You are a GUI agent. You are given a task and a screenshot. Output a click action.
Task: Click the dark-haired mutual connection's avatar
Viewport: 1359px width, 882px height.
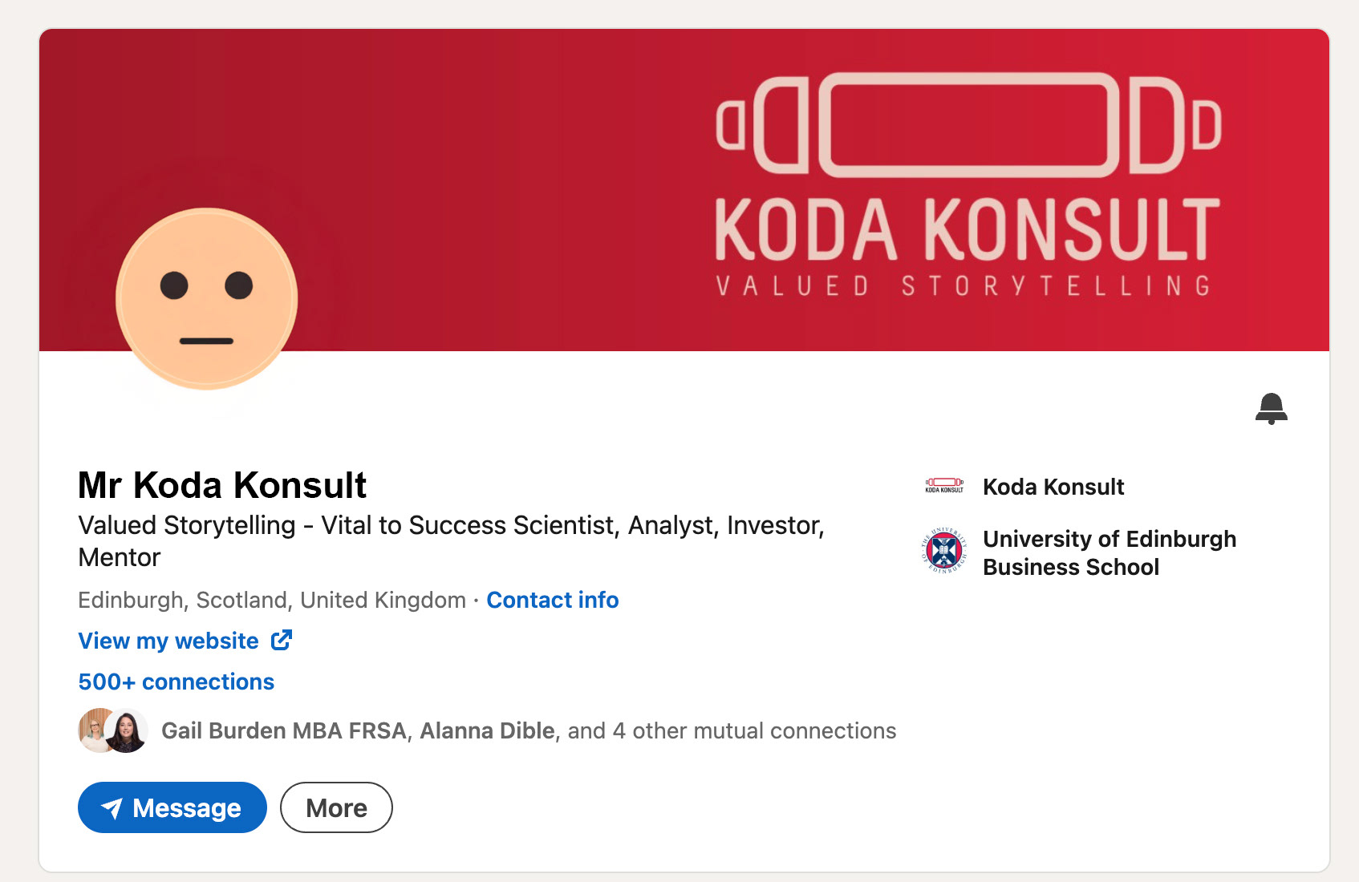[x=127, y=731]
